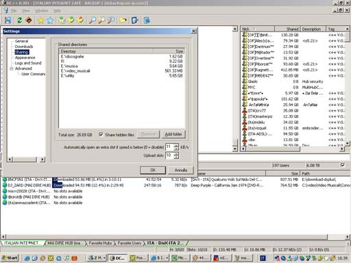Click user icon beside (ITA)crx77

click(x=245, y=110)
